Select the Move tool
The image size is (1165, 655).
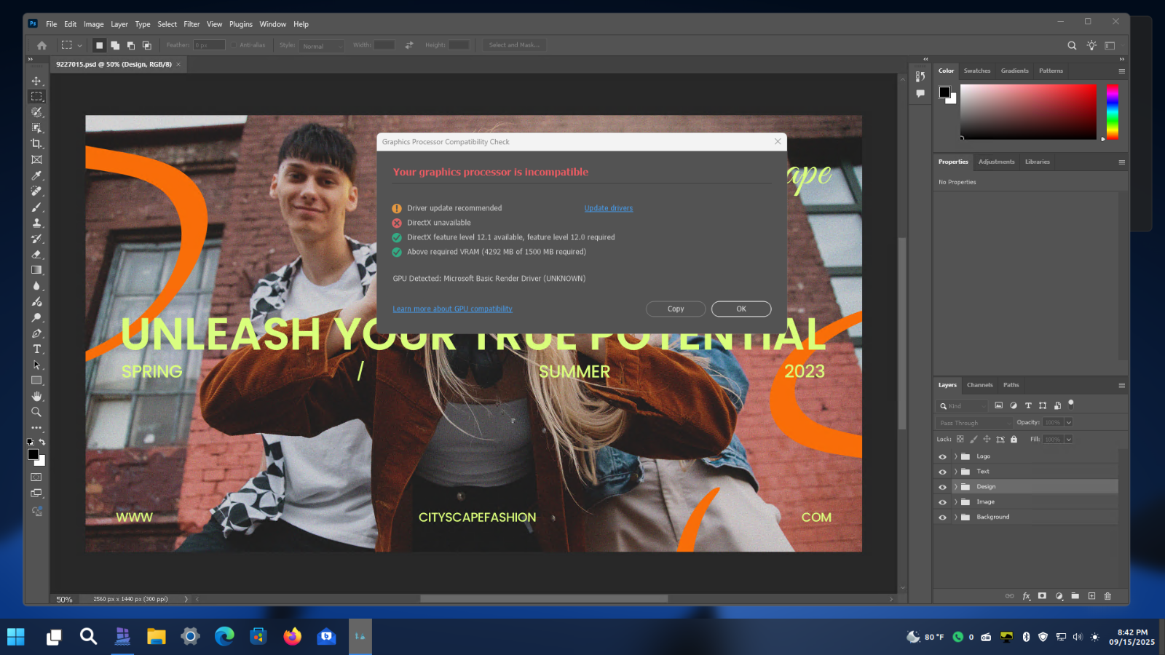pyautogui.click(x=36, y=81)
